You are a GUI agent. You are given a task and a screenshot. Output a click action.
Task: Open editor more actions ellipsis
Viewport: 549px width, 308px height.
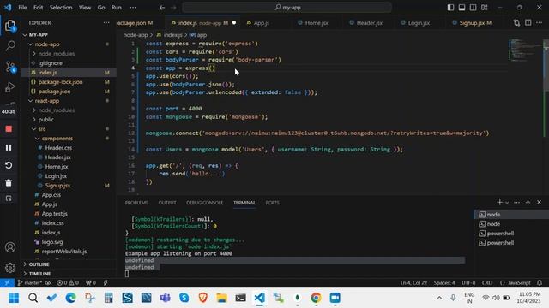(540, 23)
